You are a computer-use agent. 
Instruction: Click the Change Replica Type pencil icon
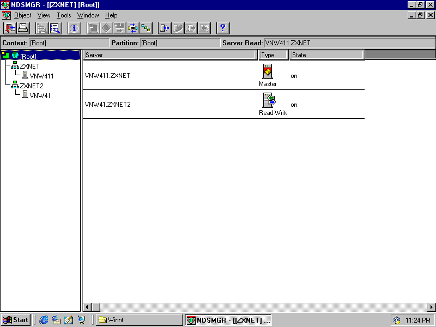[x=178, y=28]
